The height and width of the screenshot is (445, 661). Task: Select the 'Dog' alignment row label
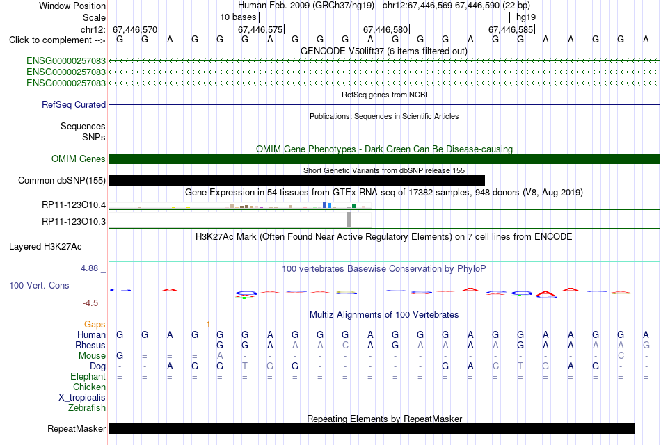[x=97, y=366]
